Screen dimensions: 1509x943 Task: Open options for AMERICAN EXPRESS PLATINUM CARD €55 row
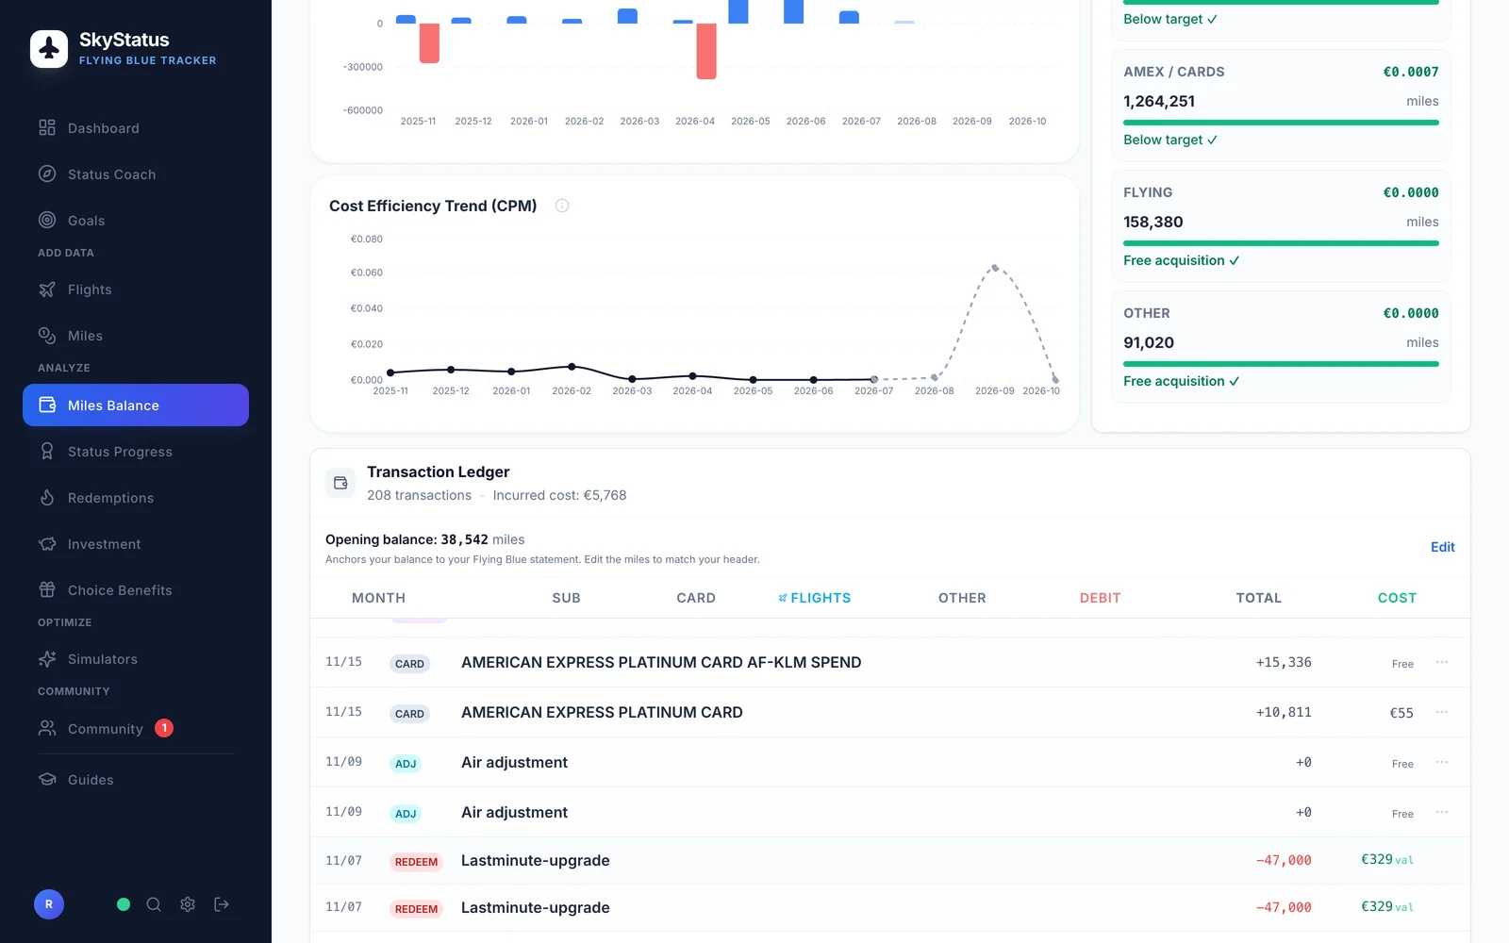click(x=1442, y=712)
